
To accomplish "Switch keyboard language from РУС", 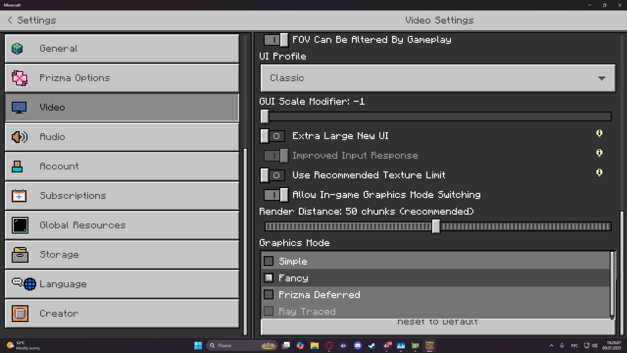I will [x=574, y=345].
